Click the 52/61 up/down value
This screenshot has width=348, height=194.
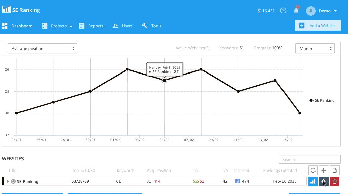199,181
